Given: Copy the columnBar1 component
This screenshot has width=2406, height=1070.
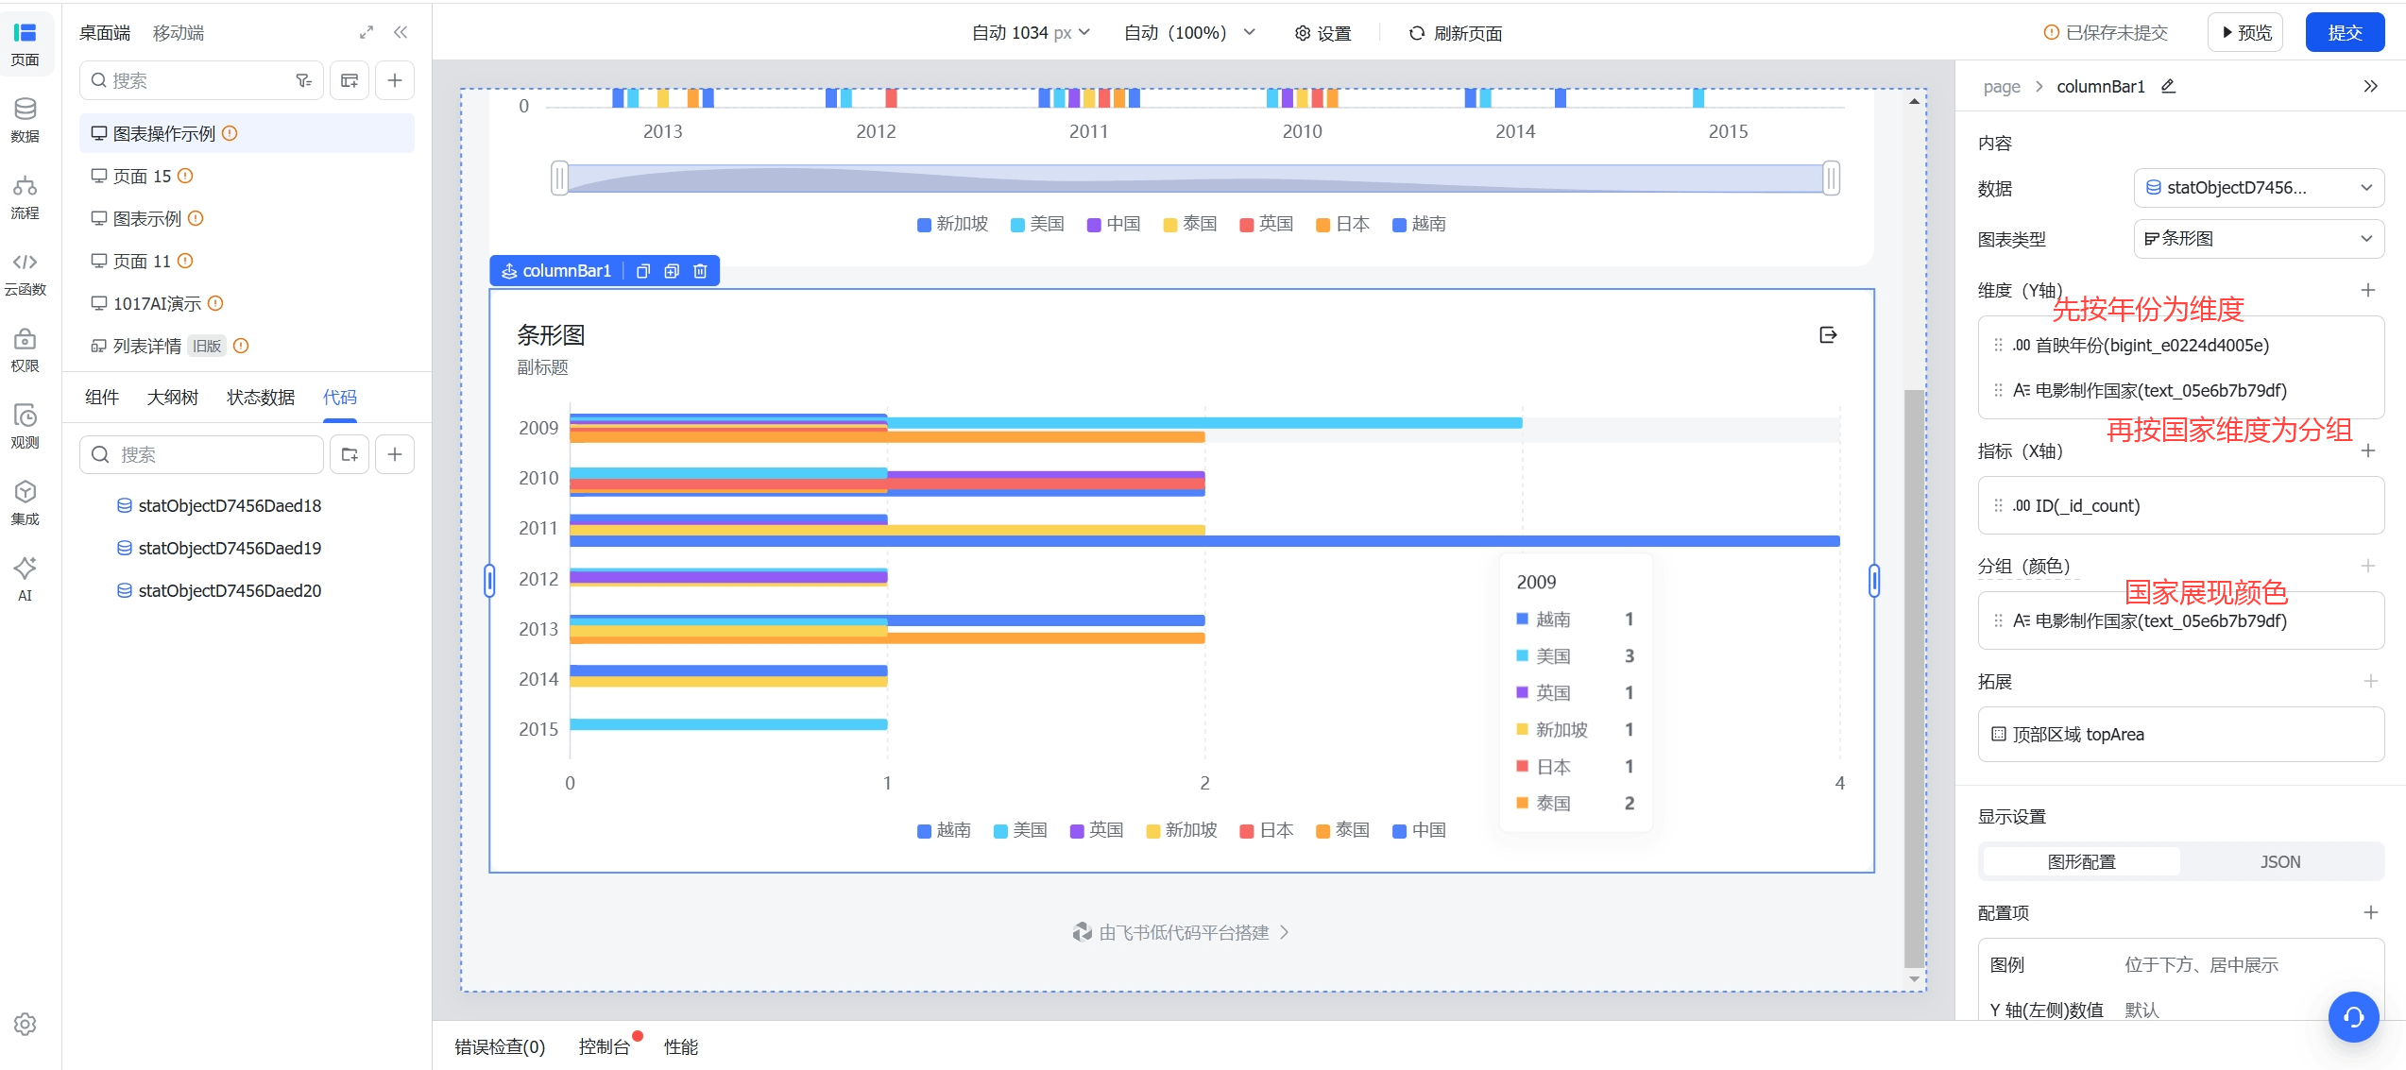Looking at the screenshot, I should (x=643, y=271).
